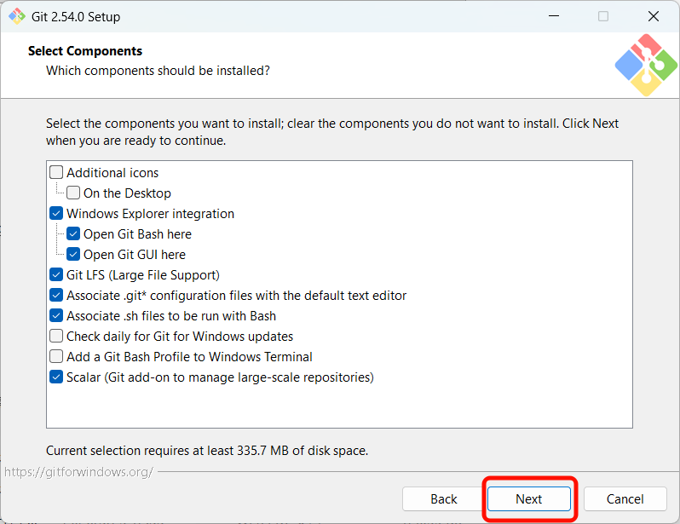Click the Select Components heading
The height and width of the screenshot is (524, 680).
85,51
